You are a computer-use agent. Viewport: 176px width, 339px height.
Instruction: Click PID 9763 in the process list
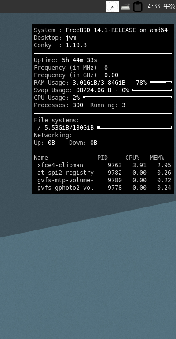coord(115,166)
